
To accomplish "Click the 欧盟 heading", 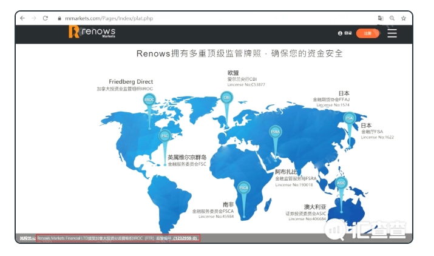I will [x=233, y=73].
